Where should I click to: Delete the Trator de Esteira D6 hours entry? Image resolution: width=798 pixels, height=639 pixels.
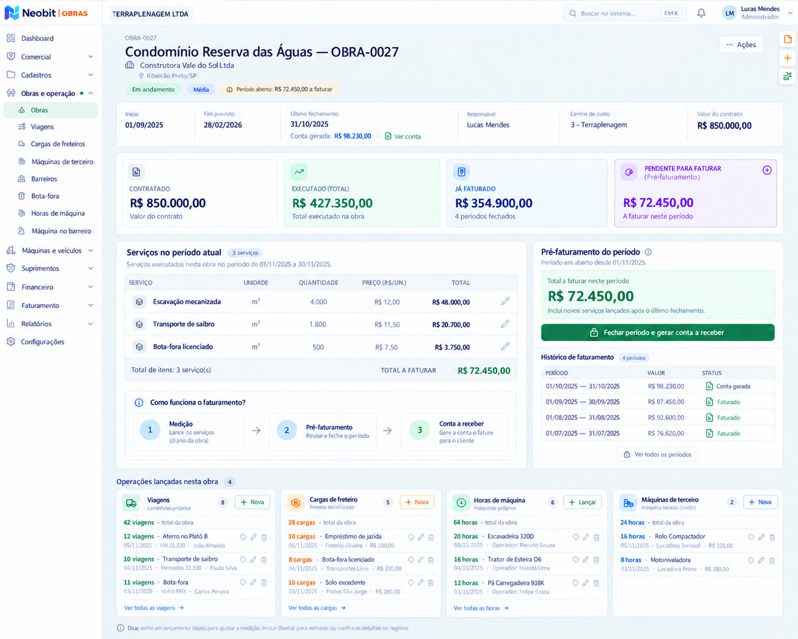597,560
